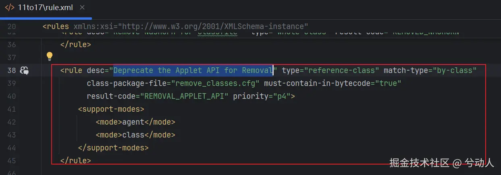Click the "rules" tag name on line 20

[x=58, y=27]
